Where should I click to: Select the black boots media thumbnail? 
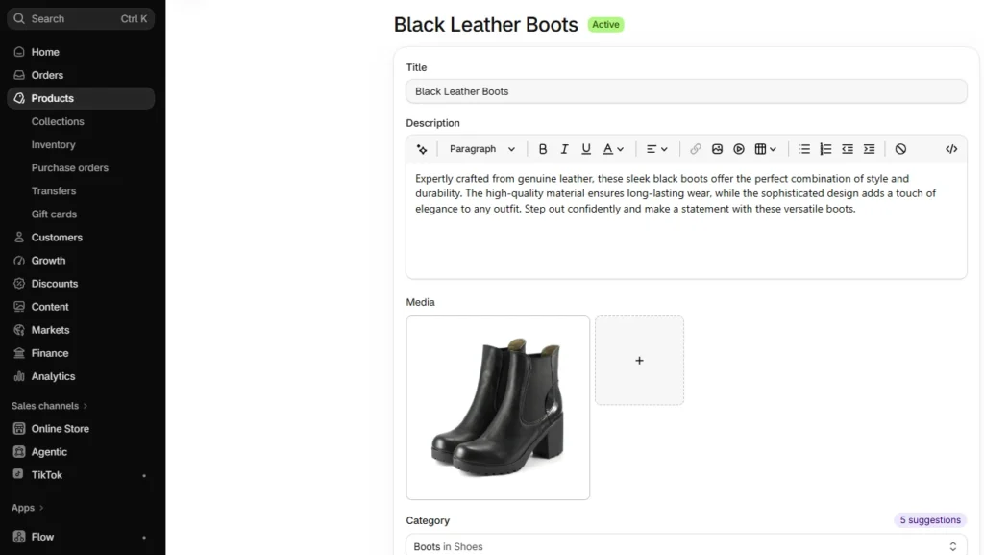click(498, 408)
